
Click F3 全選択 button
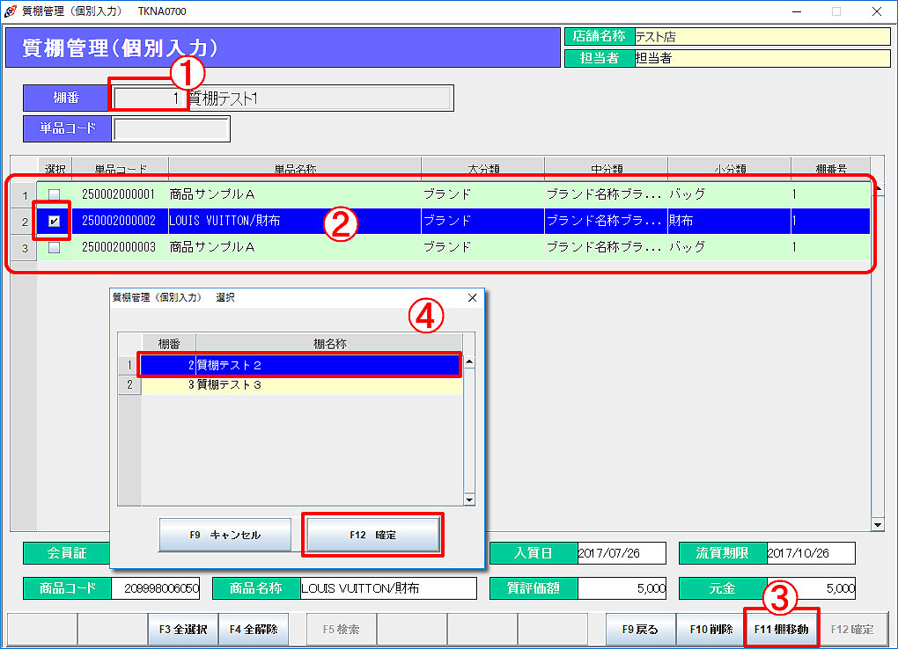click(x=182, y=629)
